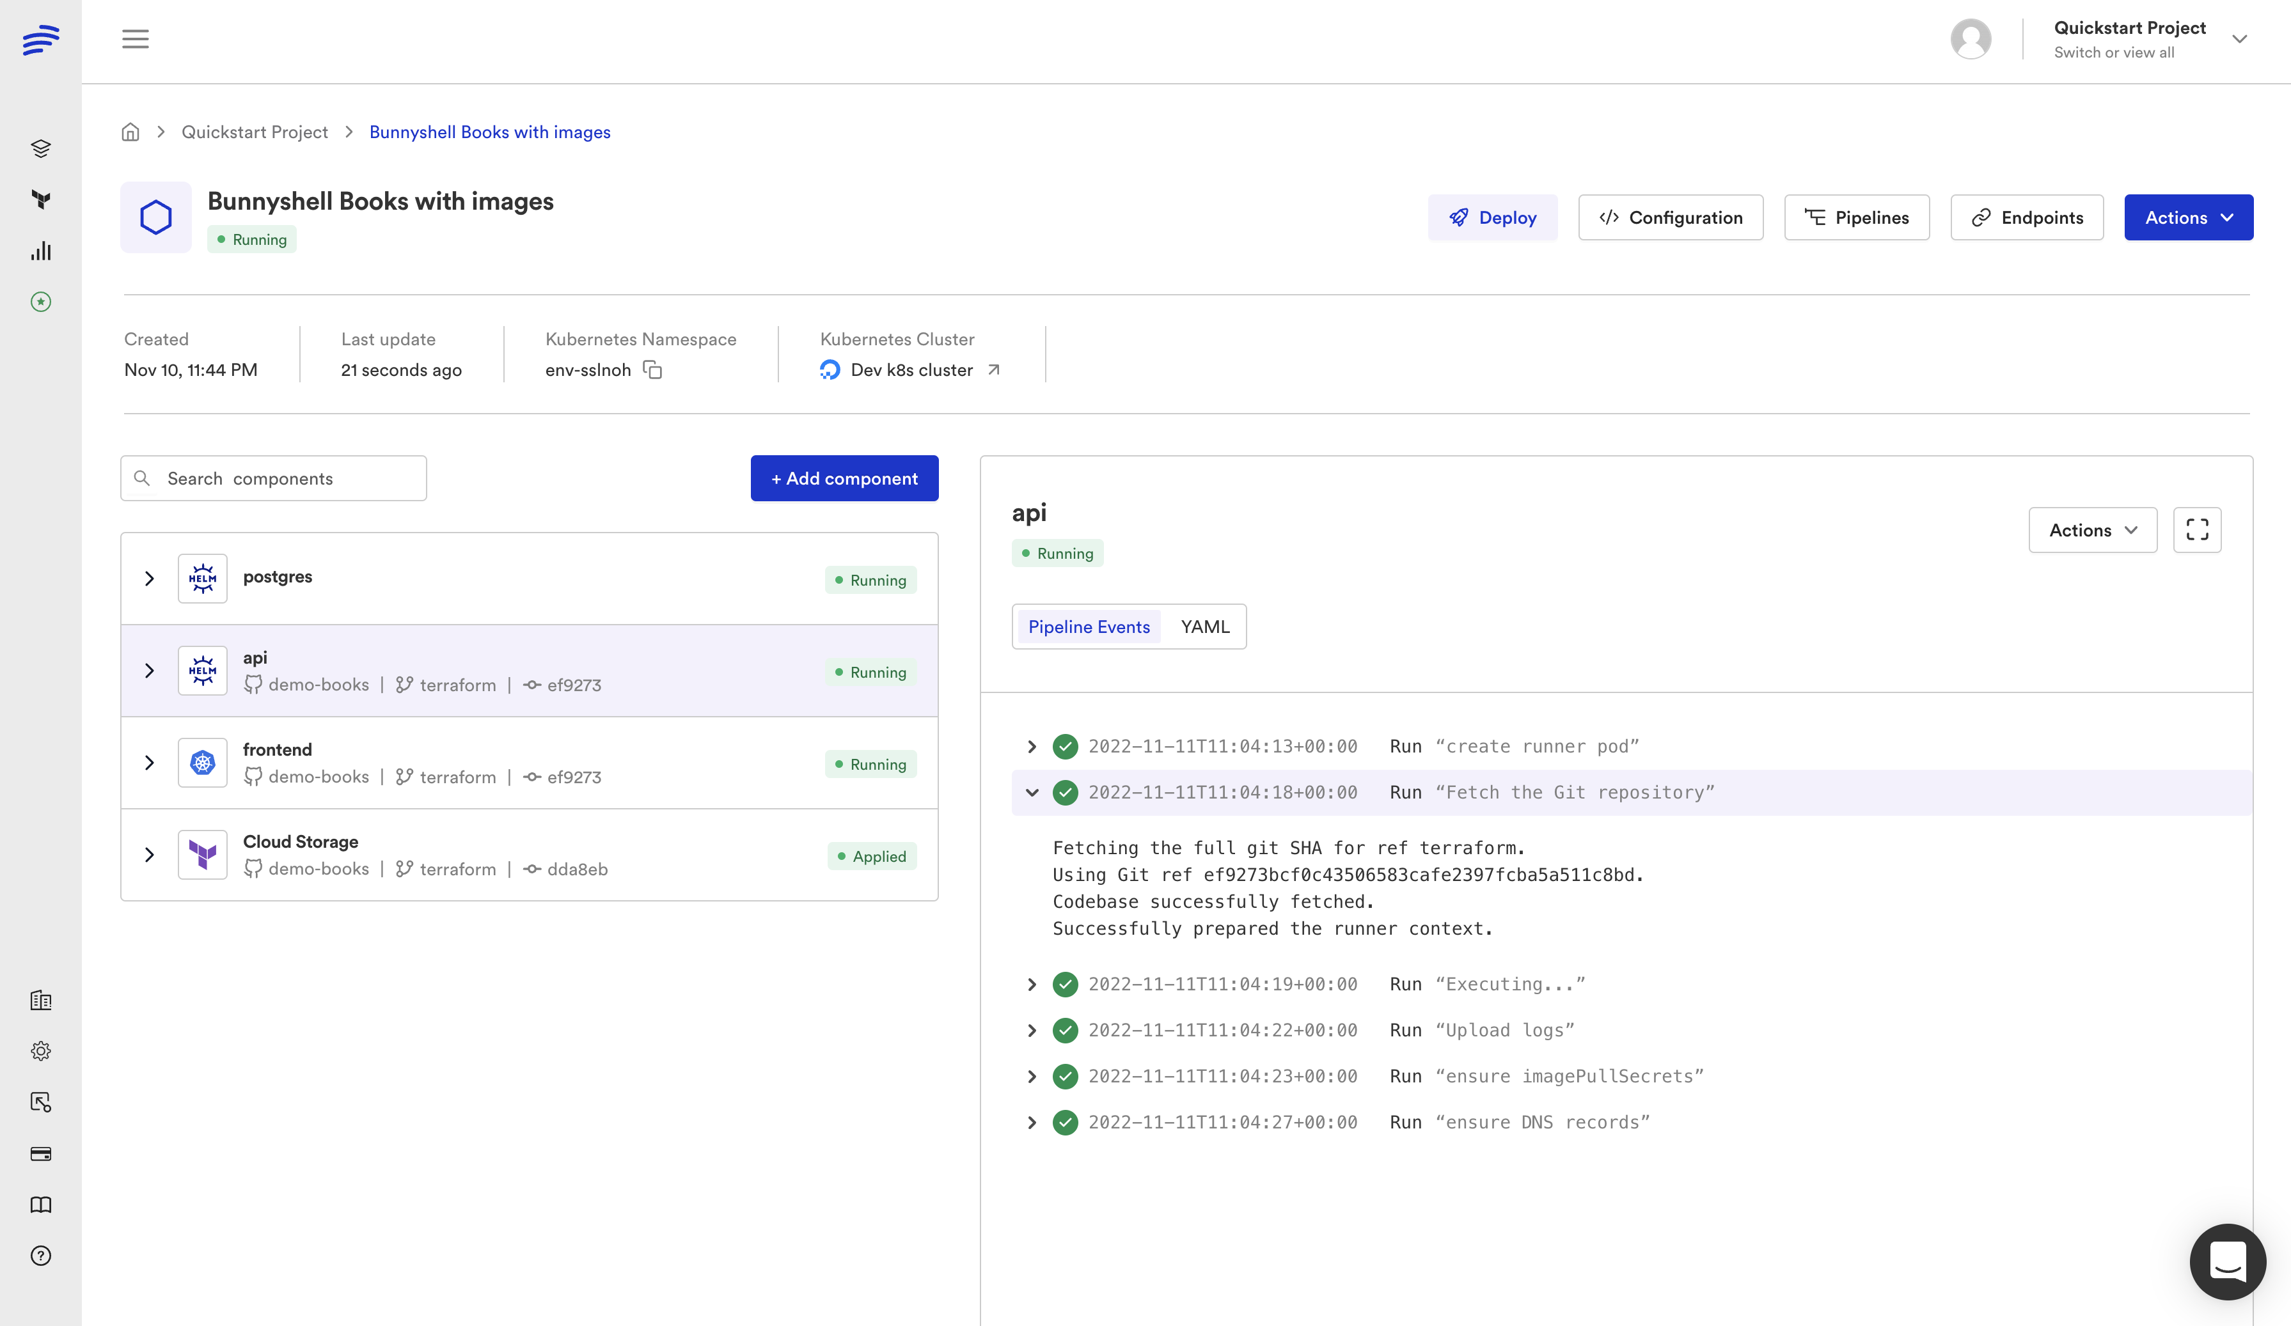Switch to the YAML tab

(1204, 626)
